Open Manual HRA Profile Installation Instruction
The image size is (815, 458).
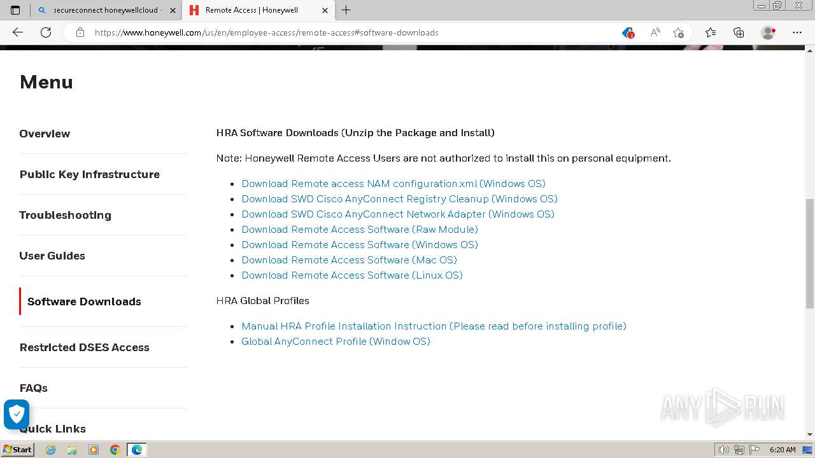tap(434, 326)
